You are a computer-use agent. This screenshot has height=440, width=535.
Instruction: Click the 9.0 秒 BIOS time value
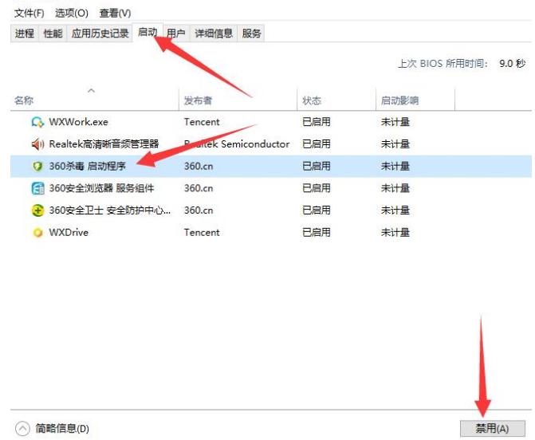[512, 64]
